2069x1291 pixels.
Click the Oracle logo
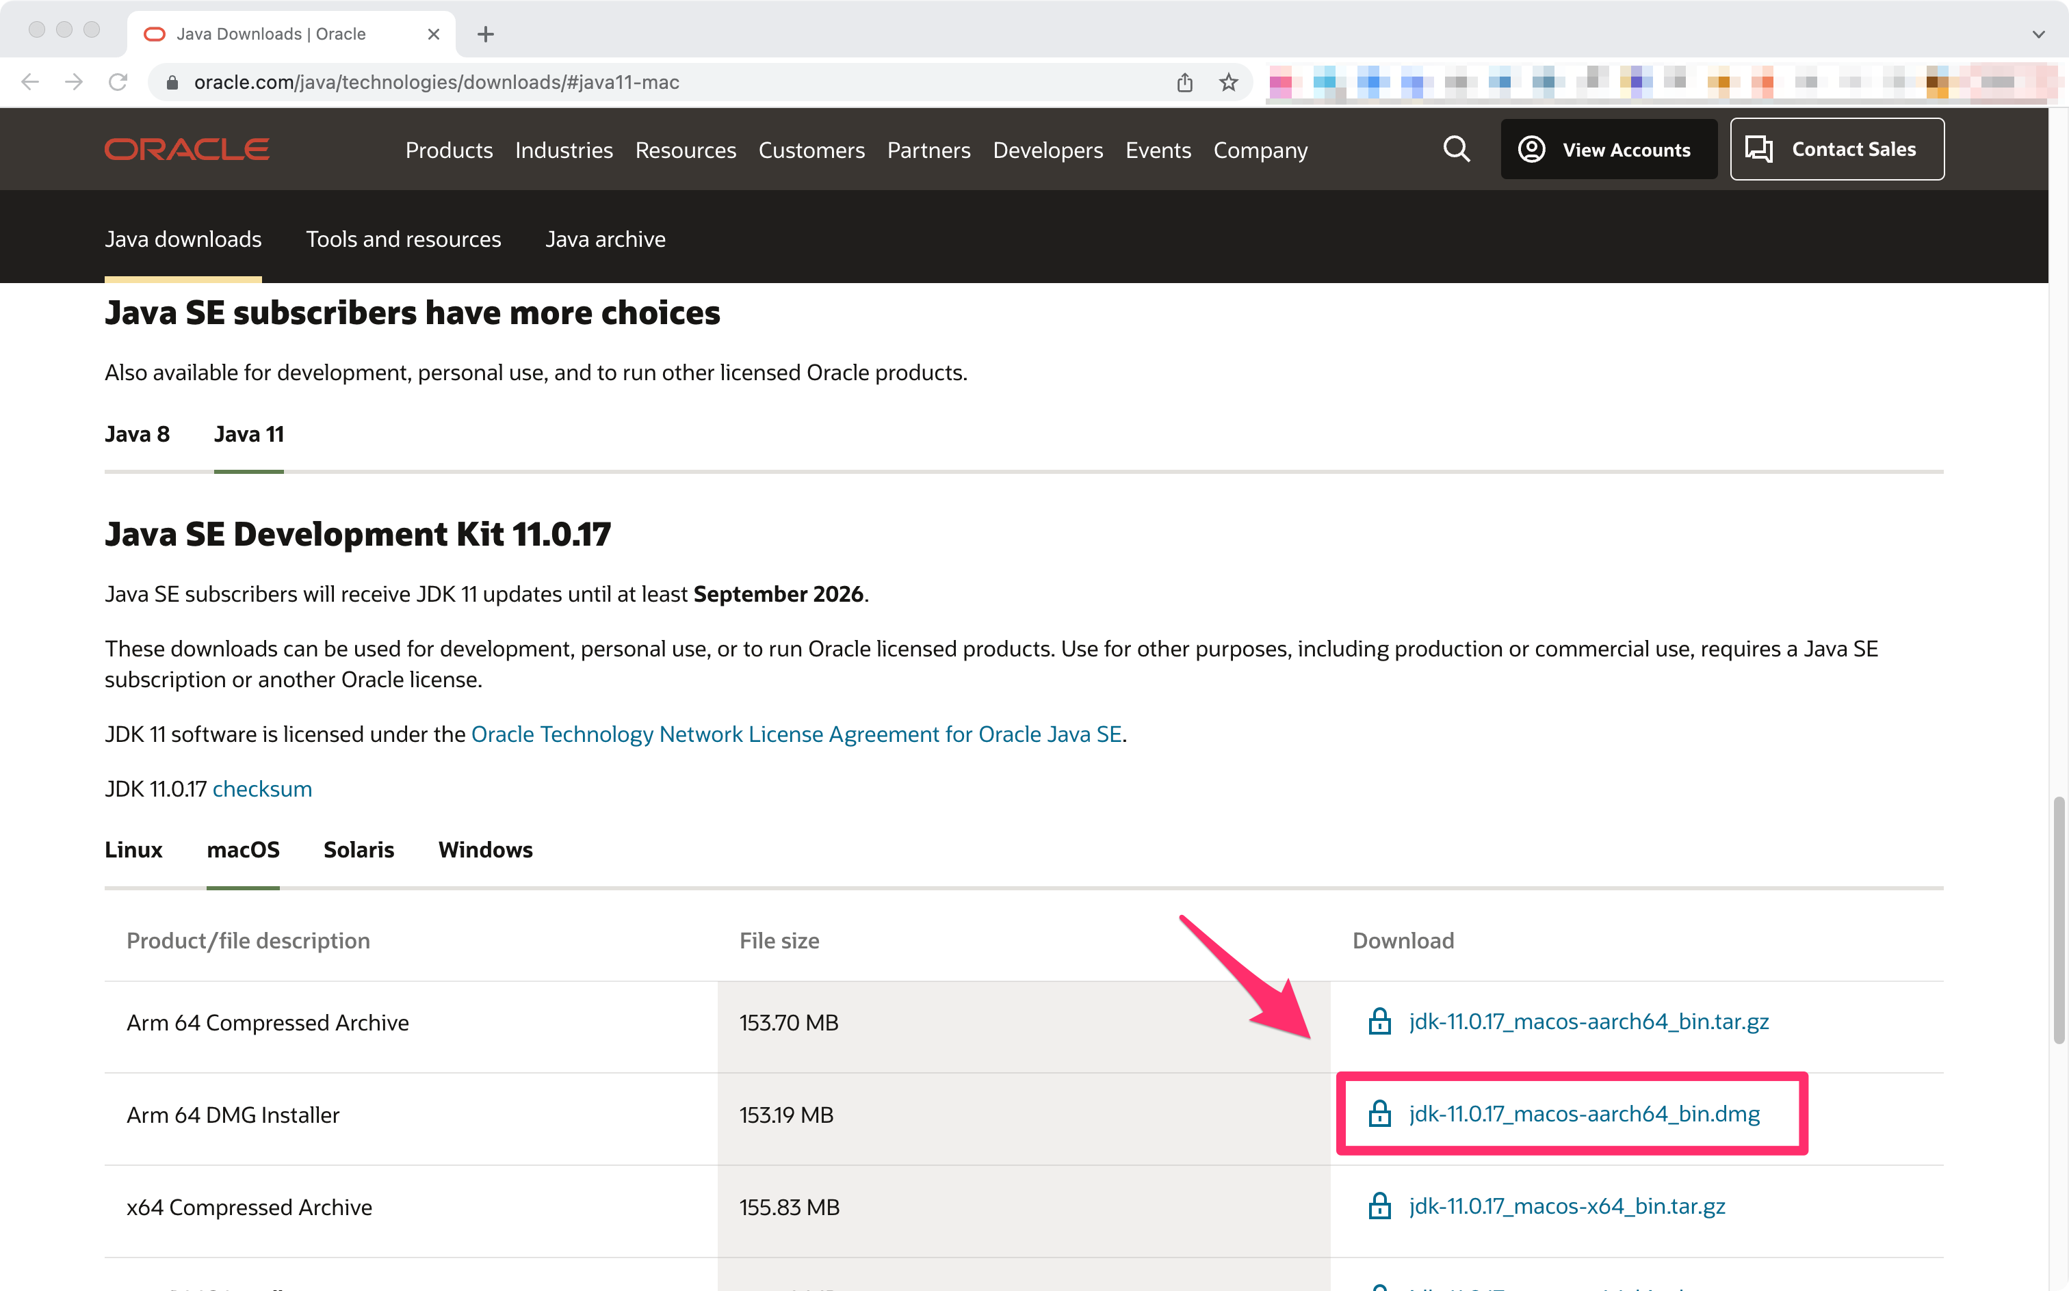[x=187, y=150]
